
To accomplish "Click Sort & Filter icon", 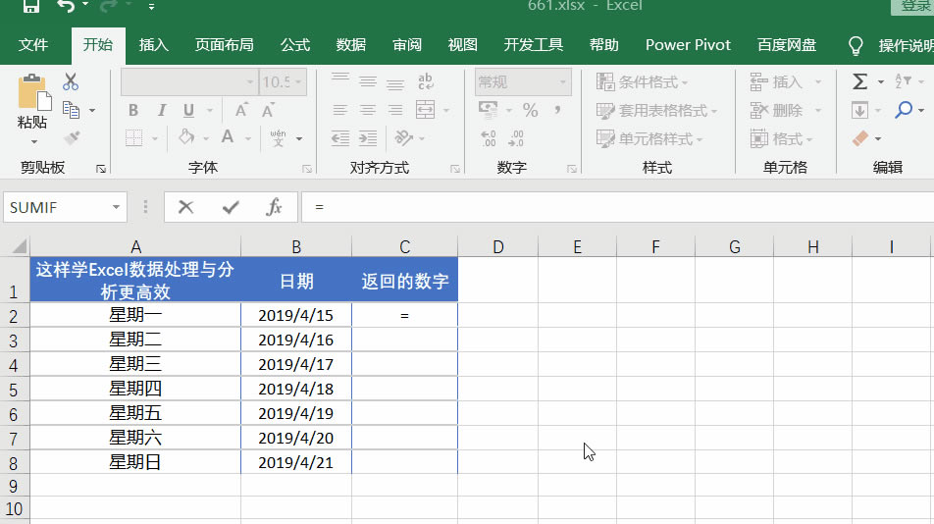I will (x=903, y=81).
